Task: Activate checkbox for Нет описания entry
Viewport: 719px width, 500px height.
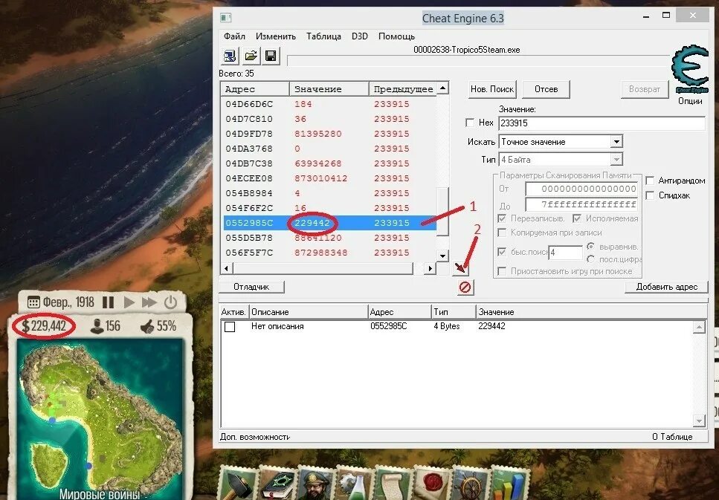Action: (x=230, y=327)
